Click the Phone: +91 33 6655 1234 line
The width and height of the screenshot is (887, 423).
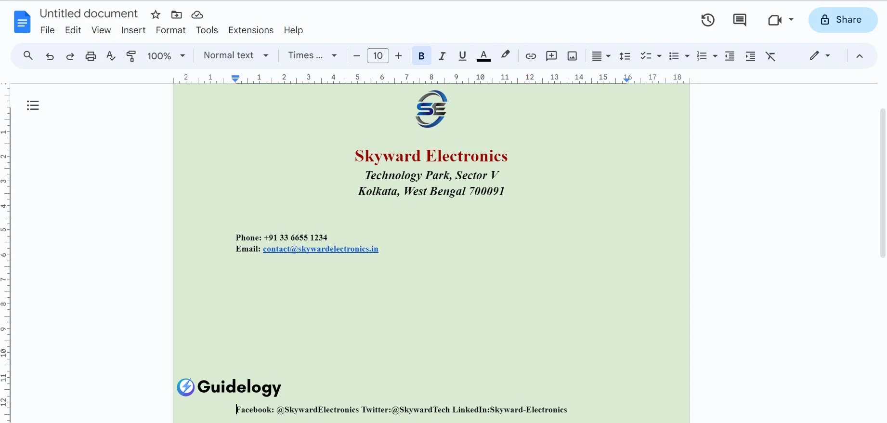[x=281, y=238]
